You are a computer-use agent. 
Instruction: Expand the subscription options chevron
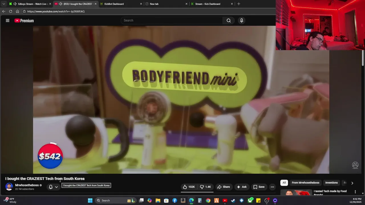tap(56, 187)
